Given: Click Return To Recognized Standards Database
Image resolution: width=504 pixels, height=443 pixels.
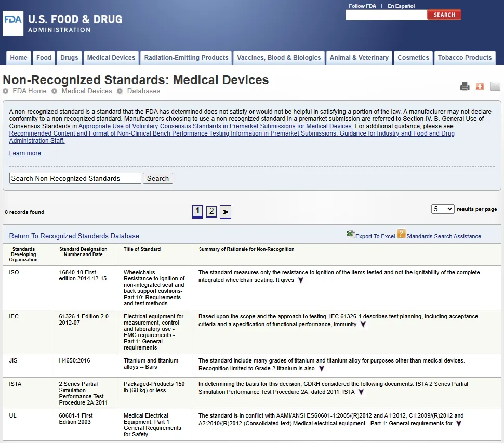Looking at the screenshot, I should 74,236.
